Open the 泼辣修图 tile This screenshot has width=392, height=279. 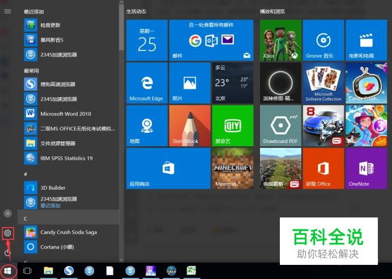point(280,83)
